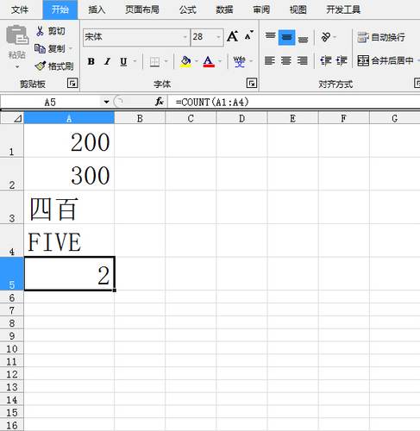Click formula bar with =COUNT(A1:A4)
The image size is (420, 431).
point(293,102)
